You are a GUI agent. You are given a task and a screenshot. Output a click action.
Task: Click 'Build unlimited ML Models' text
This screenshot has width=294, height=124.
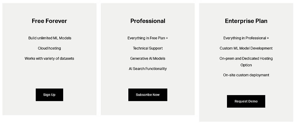coord(50,38)
